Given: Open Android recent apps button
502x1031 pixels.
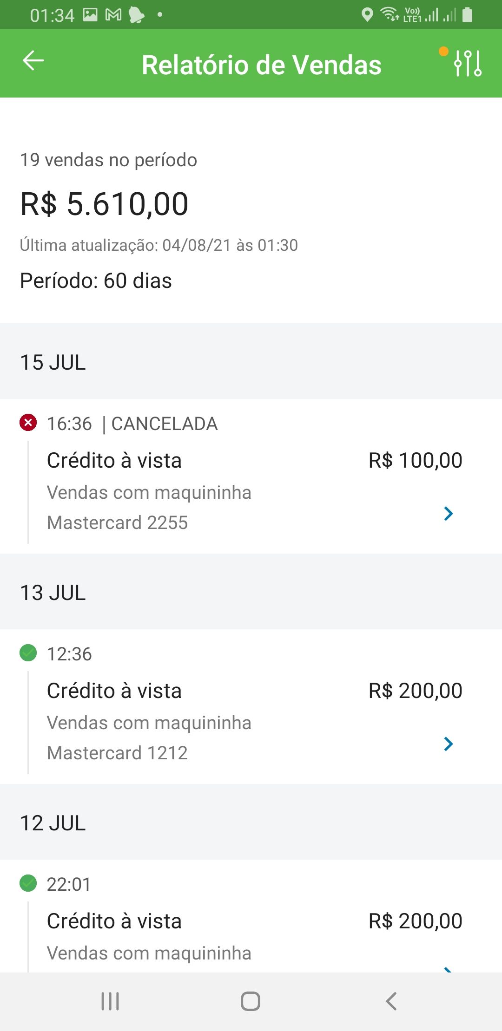Looking at the screenshot, I should pyautogui.click(x=110, y=1001).
